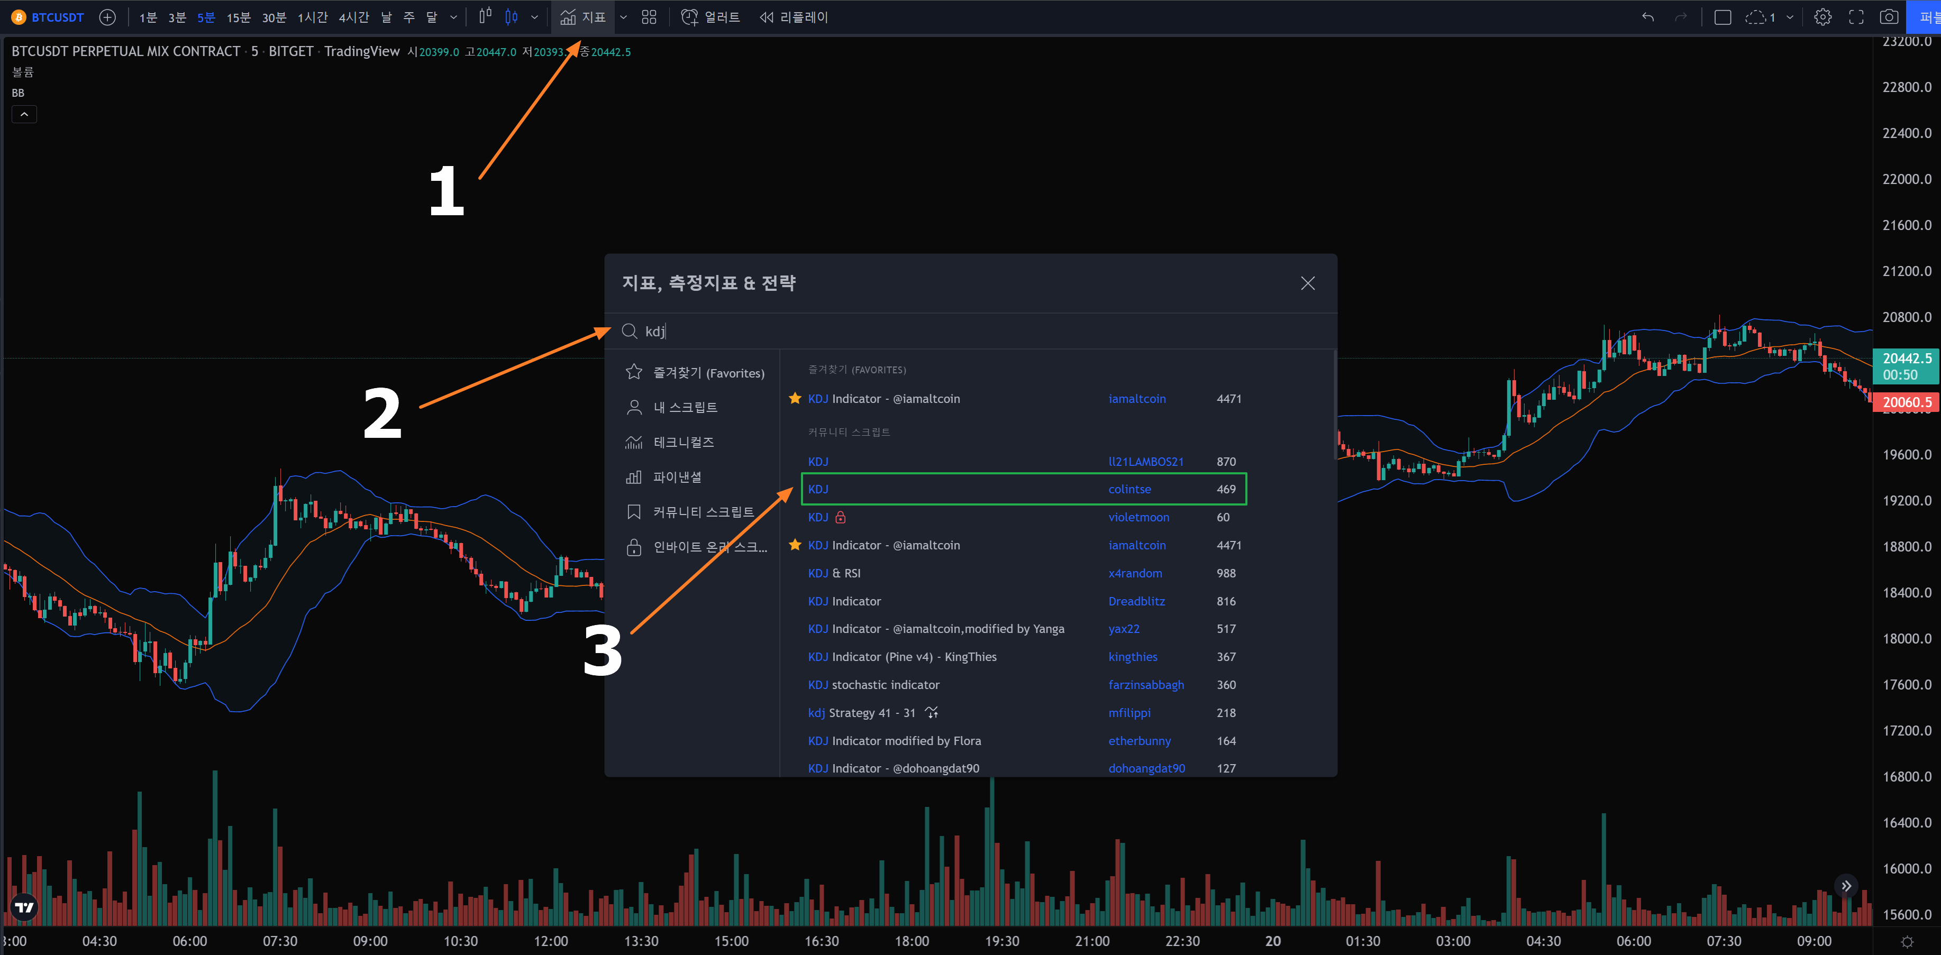Click the lock icon on violetmoon's KDJ
1941x955 pixels.
[x=841, y=517]
